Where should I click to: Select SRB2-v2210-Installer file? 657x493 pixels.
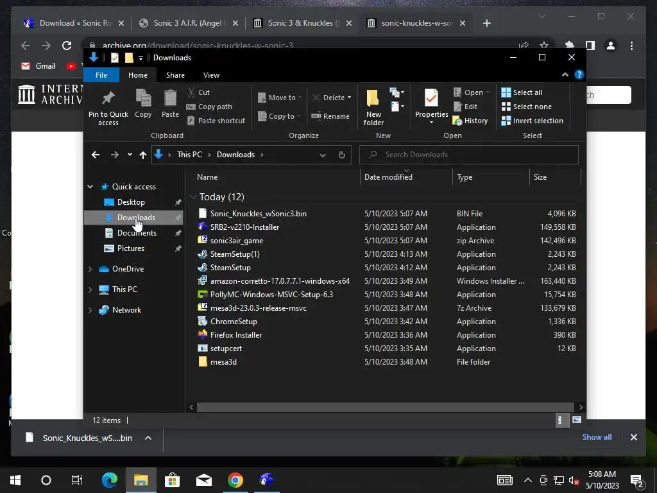244,227
